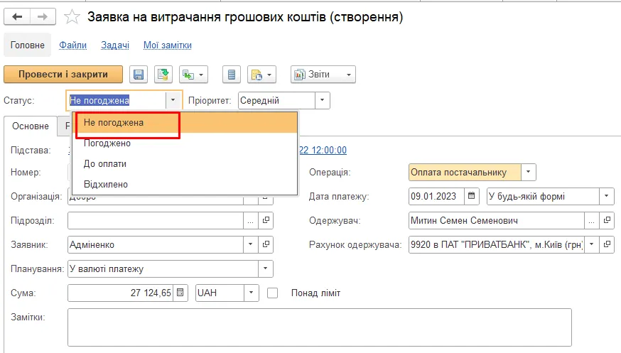Click the Сума amount field

pyautogui.click(x=120, y=293)
